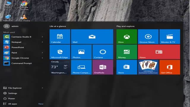Open the Movies & TV tile
190x107 pixels.
point(170,37)
